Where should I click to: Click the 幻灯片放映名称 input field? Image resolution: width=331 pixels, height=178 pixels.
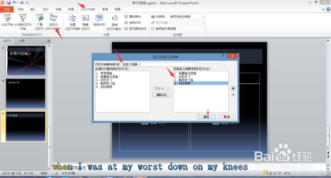[159, 64]
